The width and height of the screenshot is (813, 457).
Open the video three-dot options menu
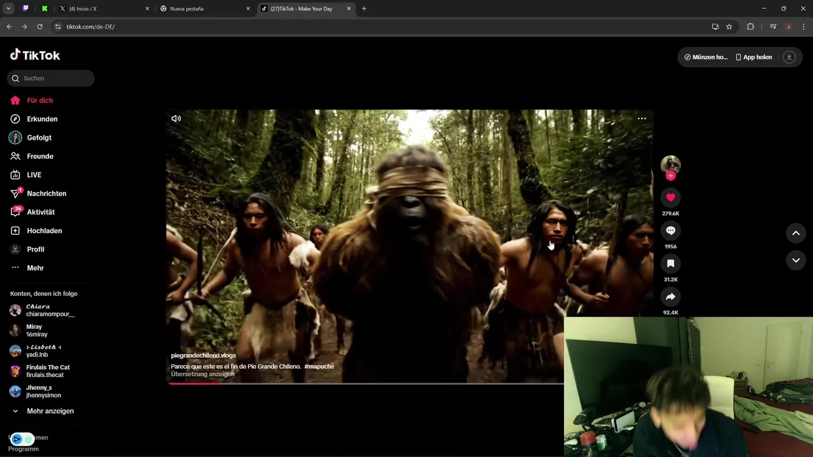(642, 118)
